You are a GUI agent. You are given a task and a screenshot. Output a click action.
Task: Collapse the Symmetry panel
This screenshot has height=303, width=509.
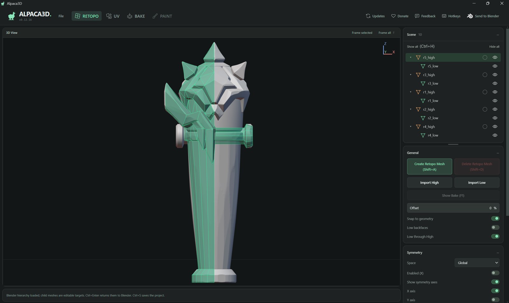(498, 253)
